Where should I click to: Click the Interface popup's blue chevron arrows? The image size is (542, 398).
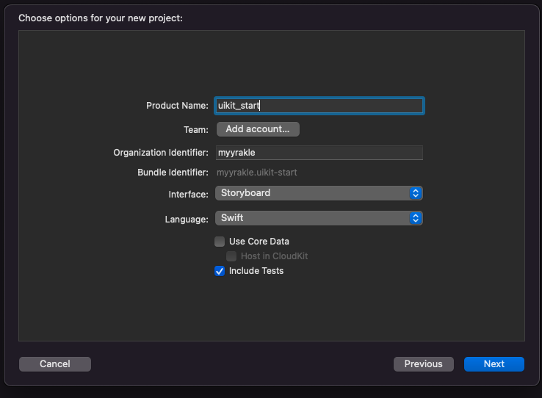click(416, 193)
